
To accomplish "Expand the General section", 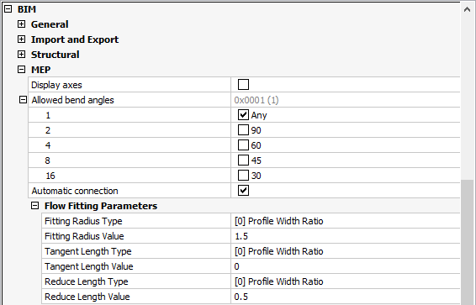I will pyautogui.click(x=21, y=24).
